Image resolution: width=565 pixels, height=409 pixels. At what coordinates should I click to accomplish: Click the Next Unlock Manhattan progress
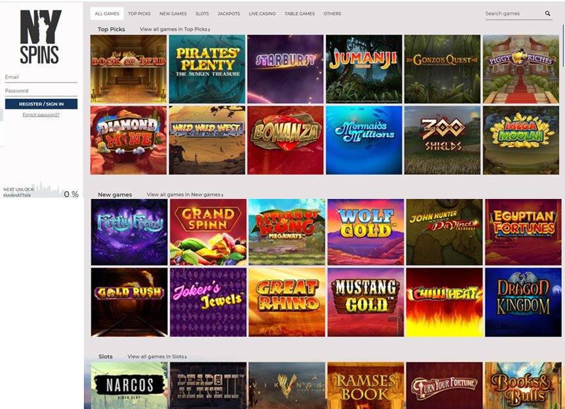tap(41, 190)
